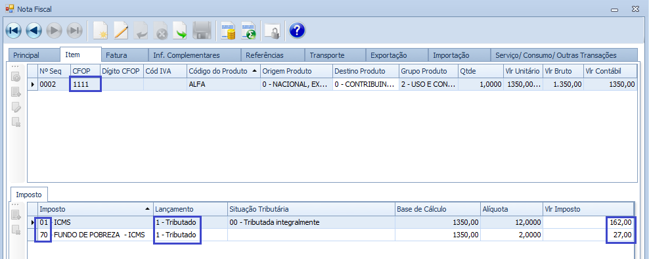Go to previous record button
Image resolution: width=649 pixels, height=259 pixels.
[34, 31]
